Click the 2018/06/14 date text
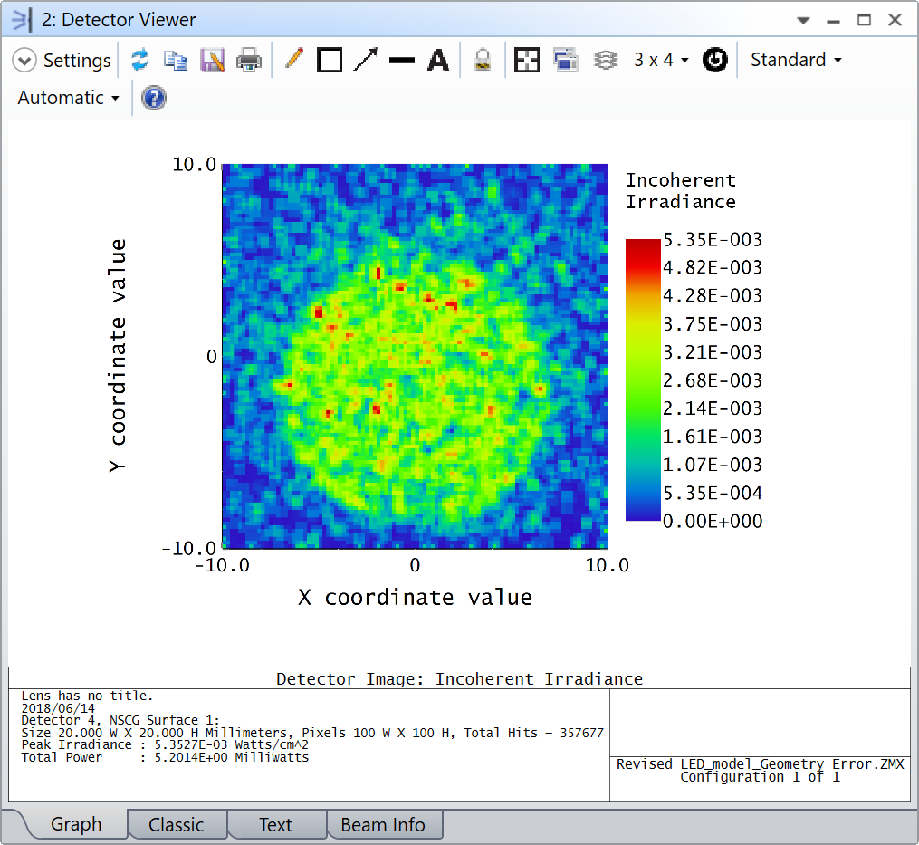The width and height of the screenshot is (919, 845). click(x=58, y=707)
